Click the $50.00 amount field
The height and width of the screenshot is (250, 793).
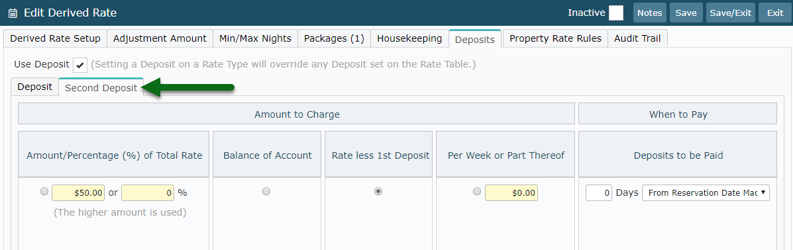click(x=78, y=192)
